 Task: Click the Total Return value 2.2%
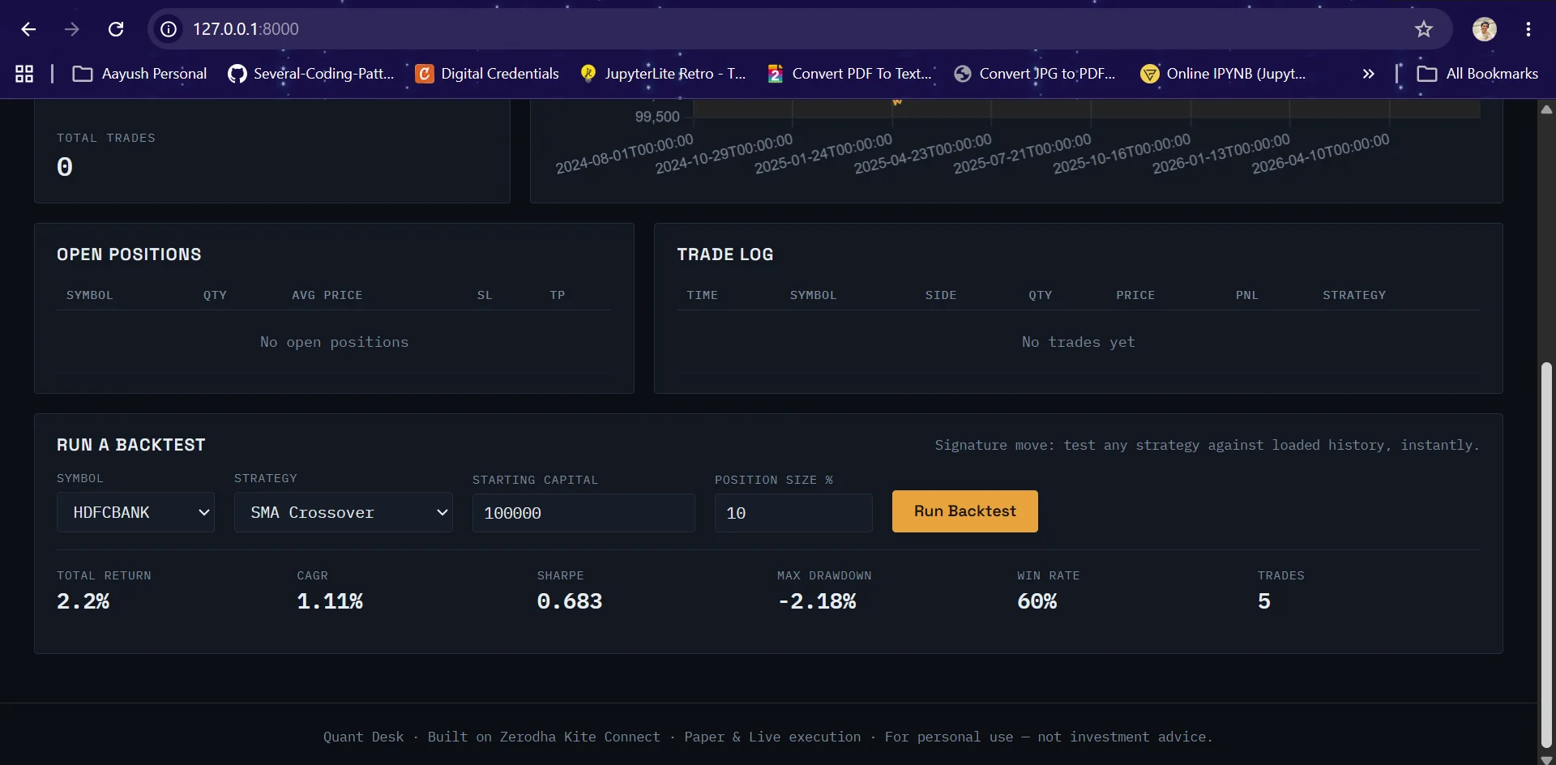coord(83,601)
